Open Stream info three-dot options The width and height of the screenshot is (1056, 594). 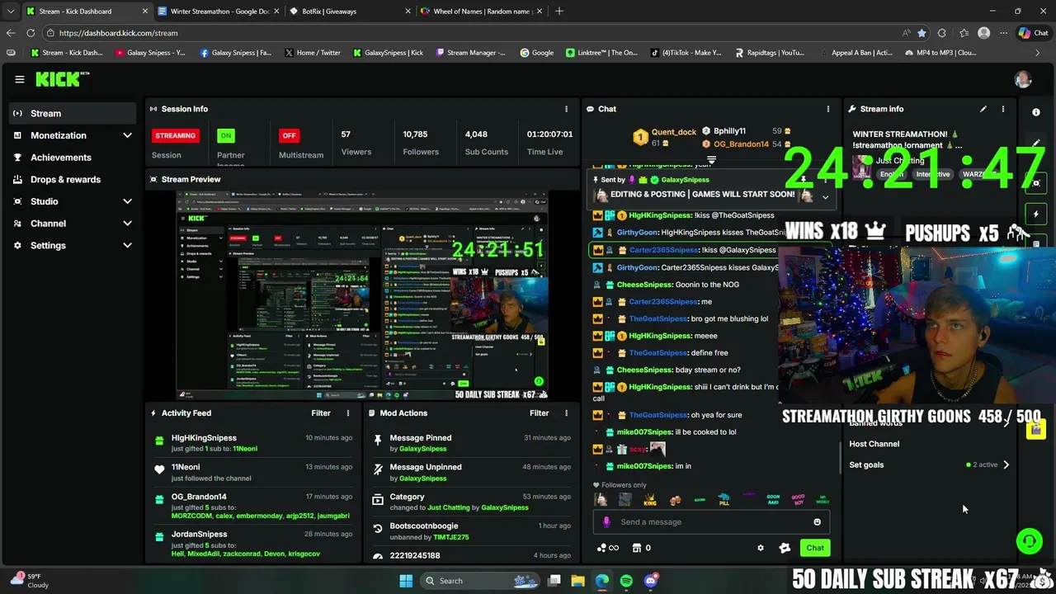1003,109
